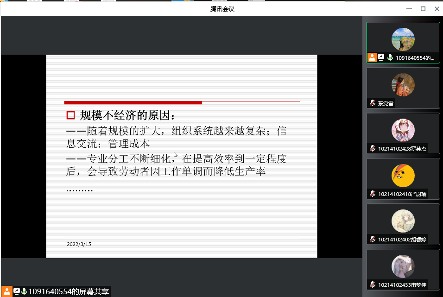This screenshot has height=297, width=443.
Task: Click screen-share icon on 1091640554's participant tile
Action: pos(381,57)
